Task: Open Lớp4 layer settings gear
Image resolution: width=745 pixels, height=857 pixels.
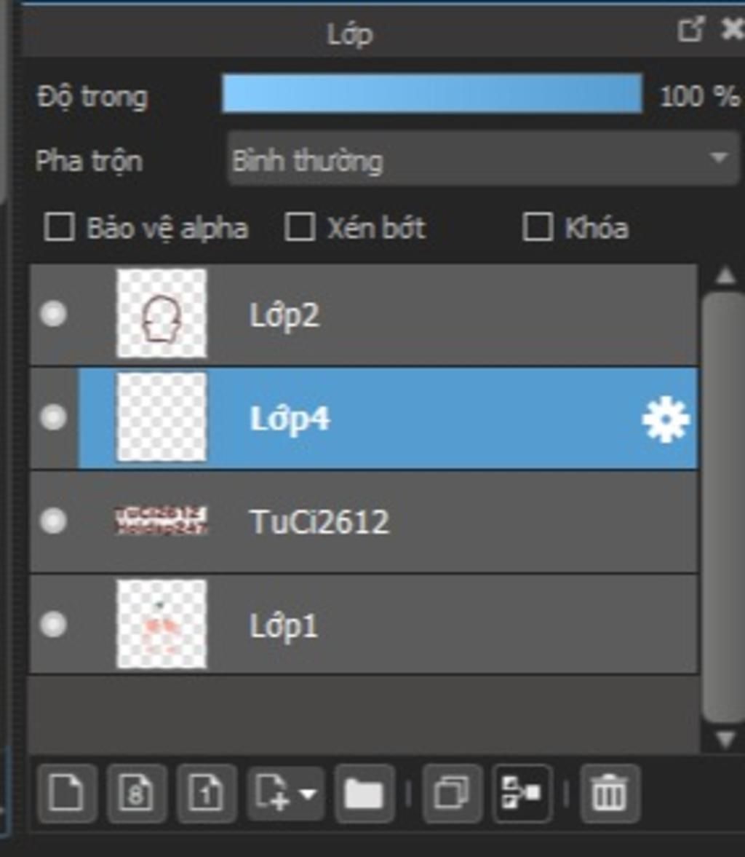Action: click(x=665, y=420)
